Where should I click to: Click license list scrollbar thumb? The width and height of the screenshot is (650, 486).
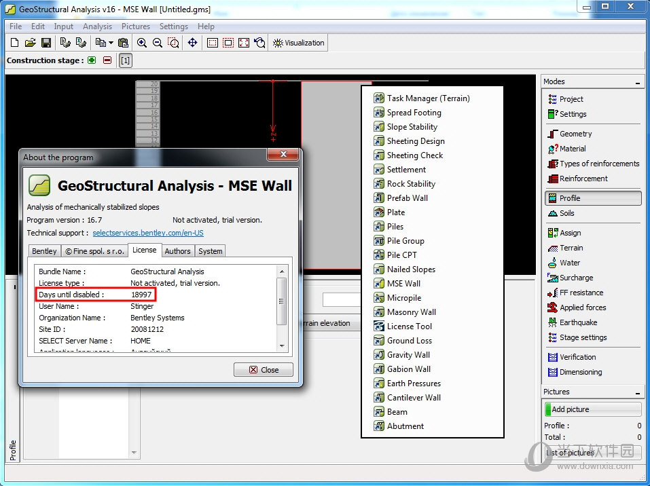[281, 301]
